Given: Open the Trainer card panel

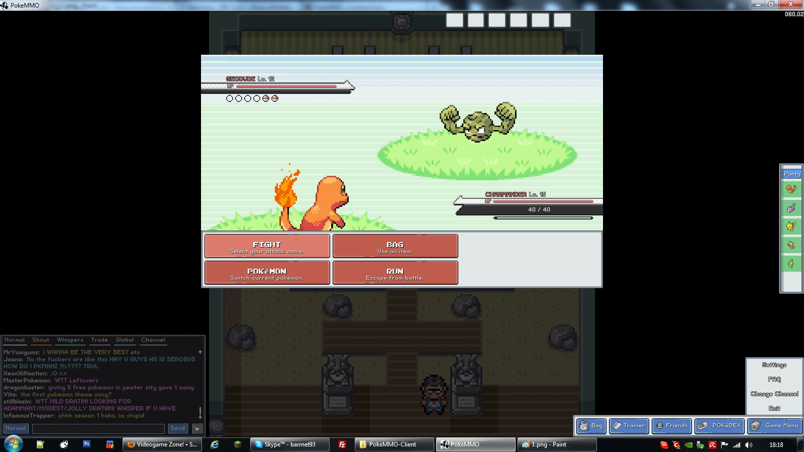Looking at the screenshot, I should 629,426.
